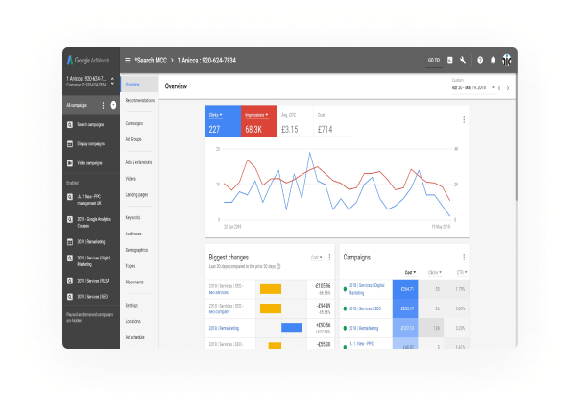Open Campaigns in page menu
The image size is (579, 394).
(134, 123)
